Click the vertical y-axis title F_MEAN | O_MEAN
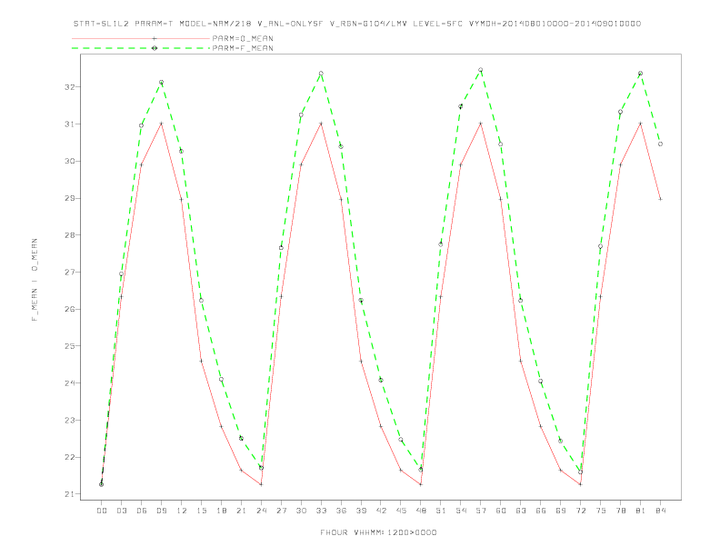This screenshot has width=720, height=556. [35, 280]
